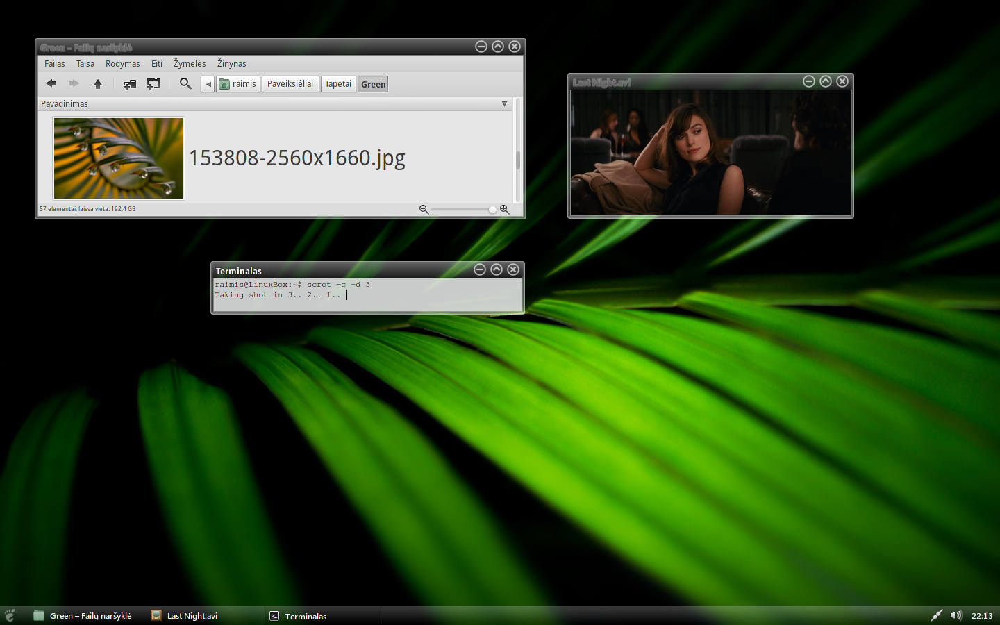This screenshot has height=625, width=1000.
Task: Minimize the Terminalas window
Action: (480, 269)
